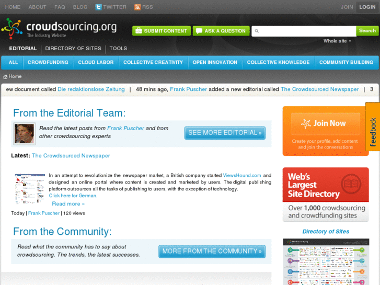Viewport: 380px width, 285px height.
Task: Open the HOME menu item
Action: pos(13,7)
